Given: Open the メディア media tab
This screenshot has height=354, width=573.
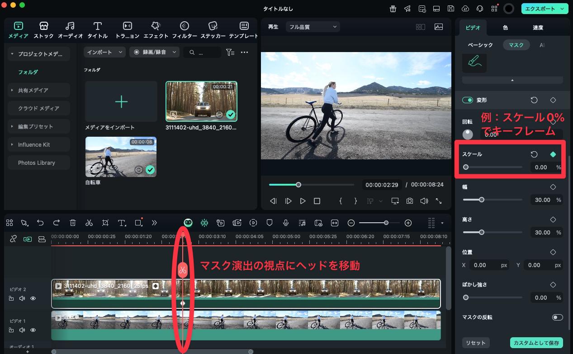Looking at the screenshot, I should click(18, 30).
